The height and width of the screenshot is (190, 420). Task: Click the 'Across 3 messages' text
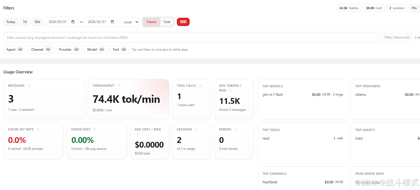tap(233, 110)
